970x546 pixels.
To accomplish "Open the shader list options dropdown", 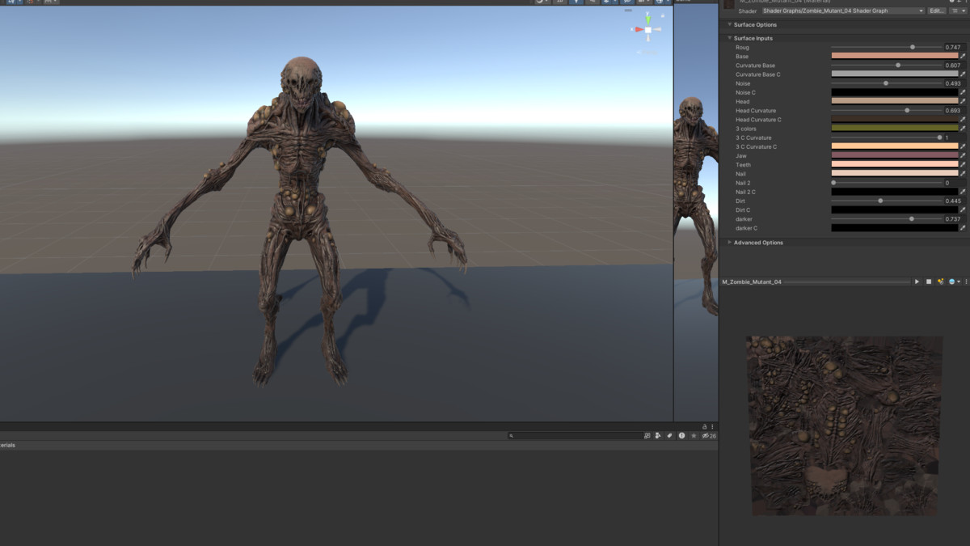I will point(957,11).
